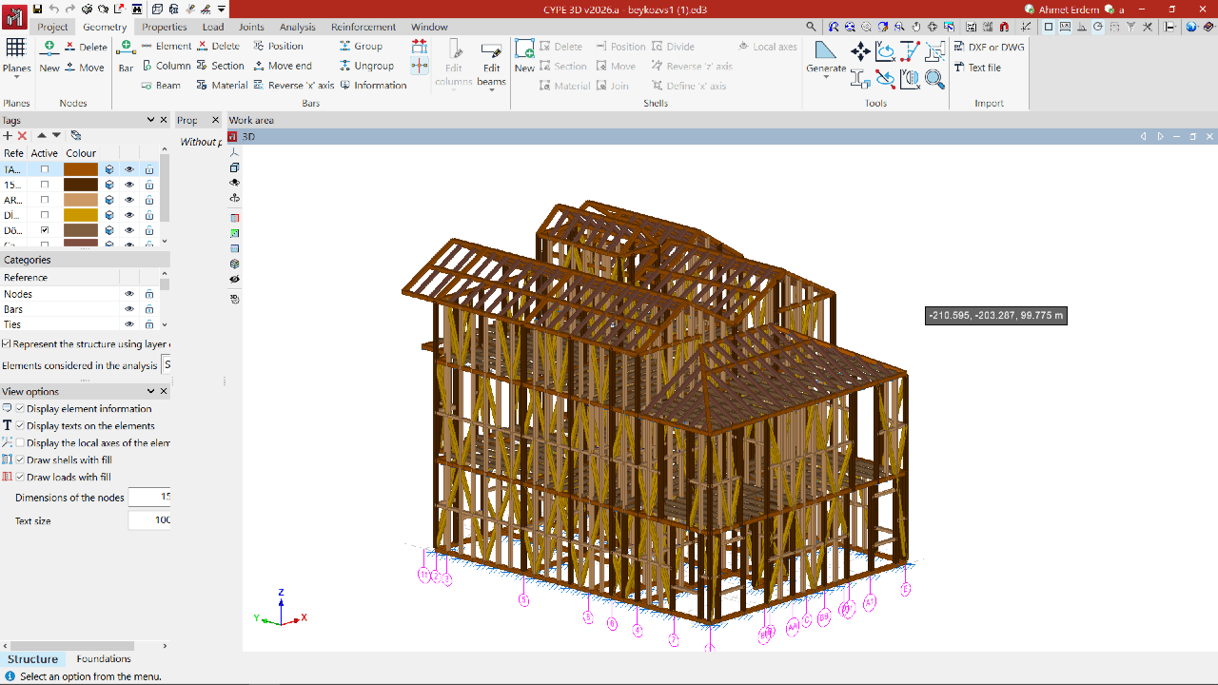Click the first tag's brown colour swatch

[x=81, y=169]
